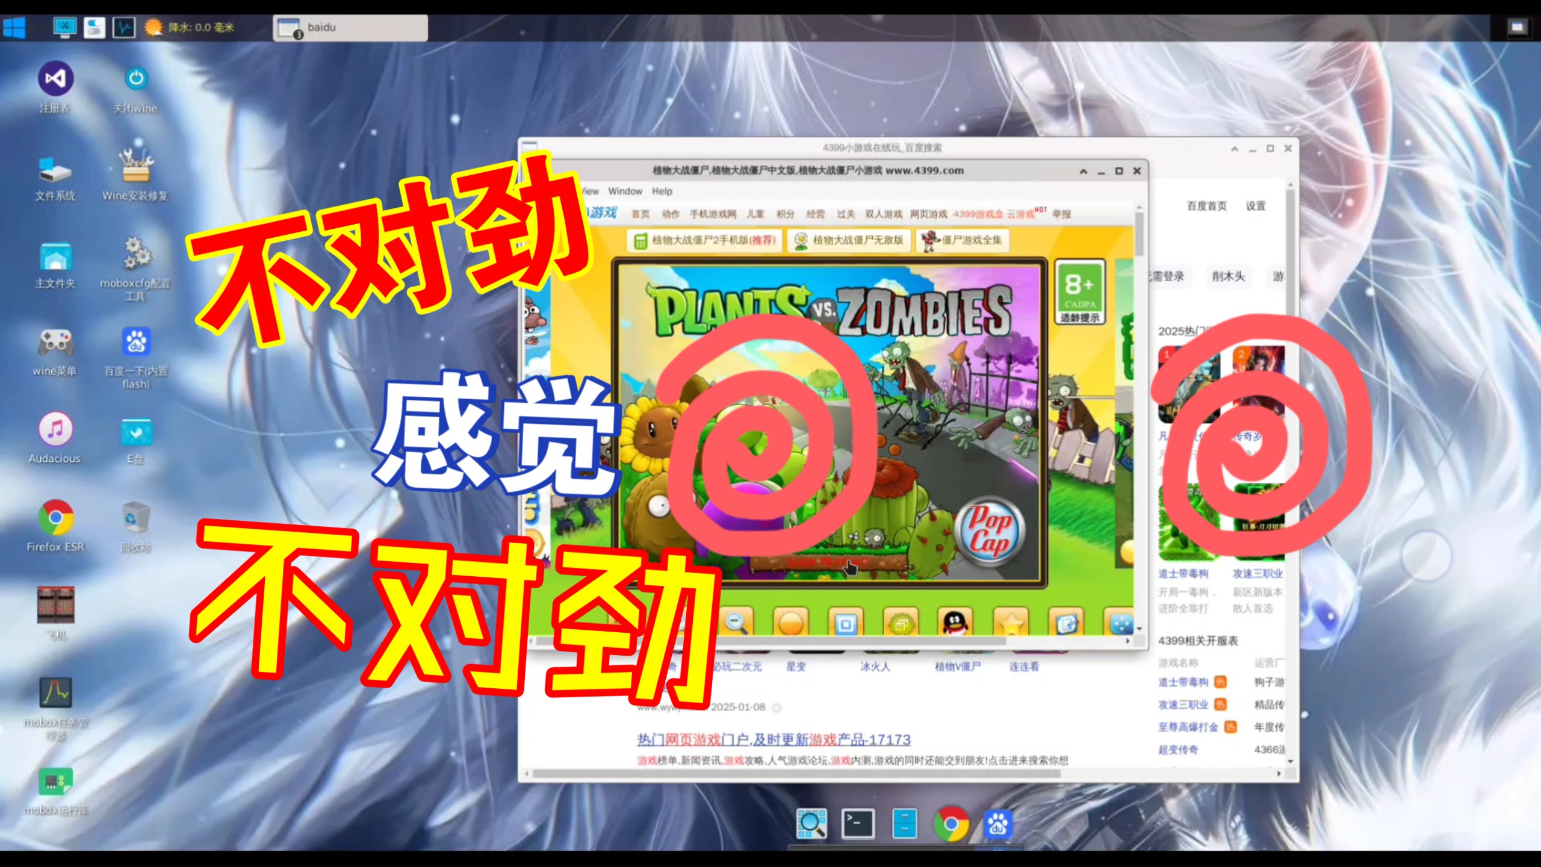Open the 关闭wine desktop icon
The image size is (1541, 867).
pos(136,79)
